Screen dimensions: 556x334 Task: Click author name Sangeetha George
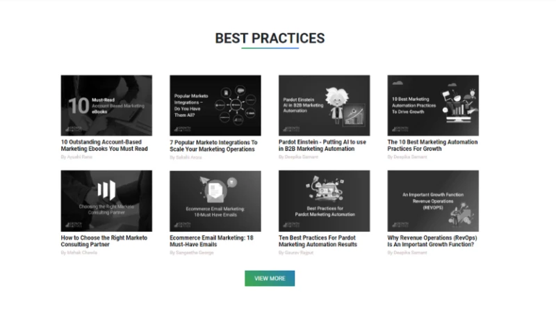click(192, 253)
